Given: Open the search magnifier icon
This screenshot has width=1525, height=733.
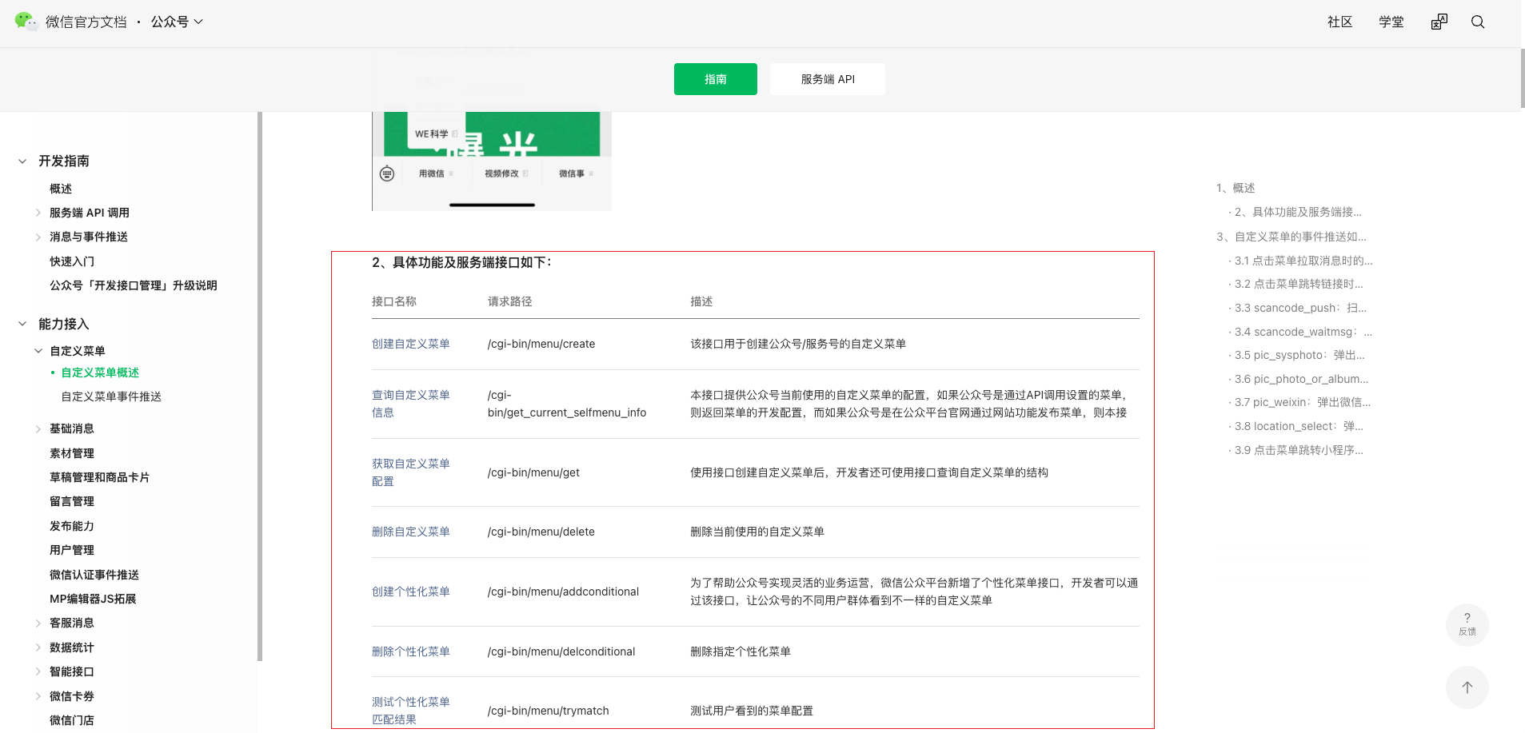Looking at the screenshot, I should (1477, 22).
